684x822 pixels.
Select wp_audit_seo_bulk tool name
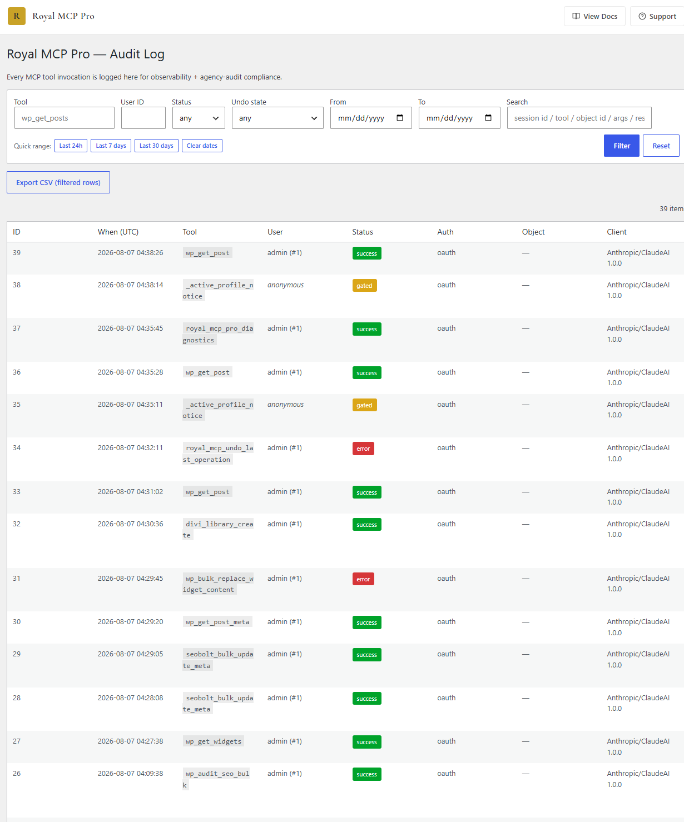coord(216,779)
